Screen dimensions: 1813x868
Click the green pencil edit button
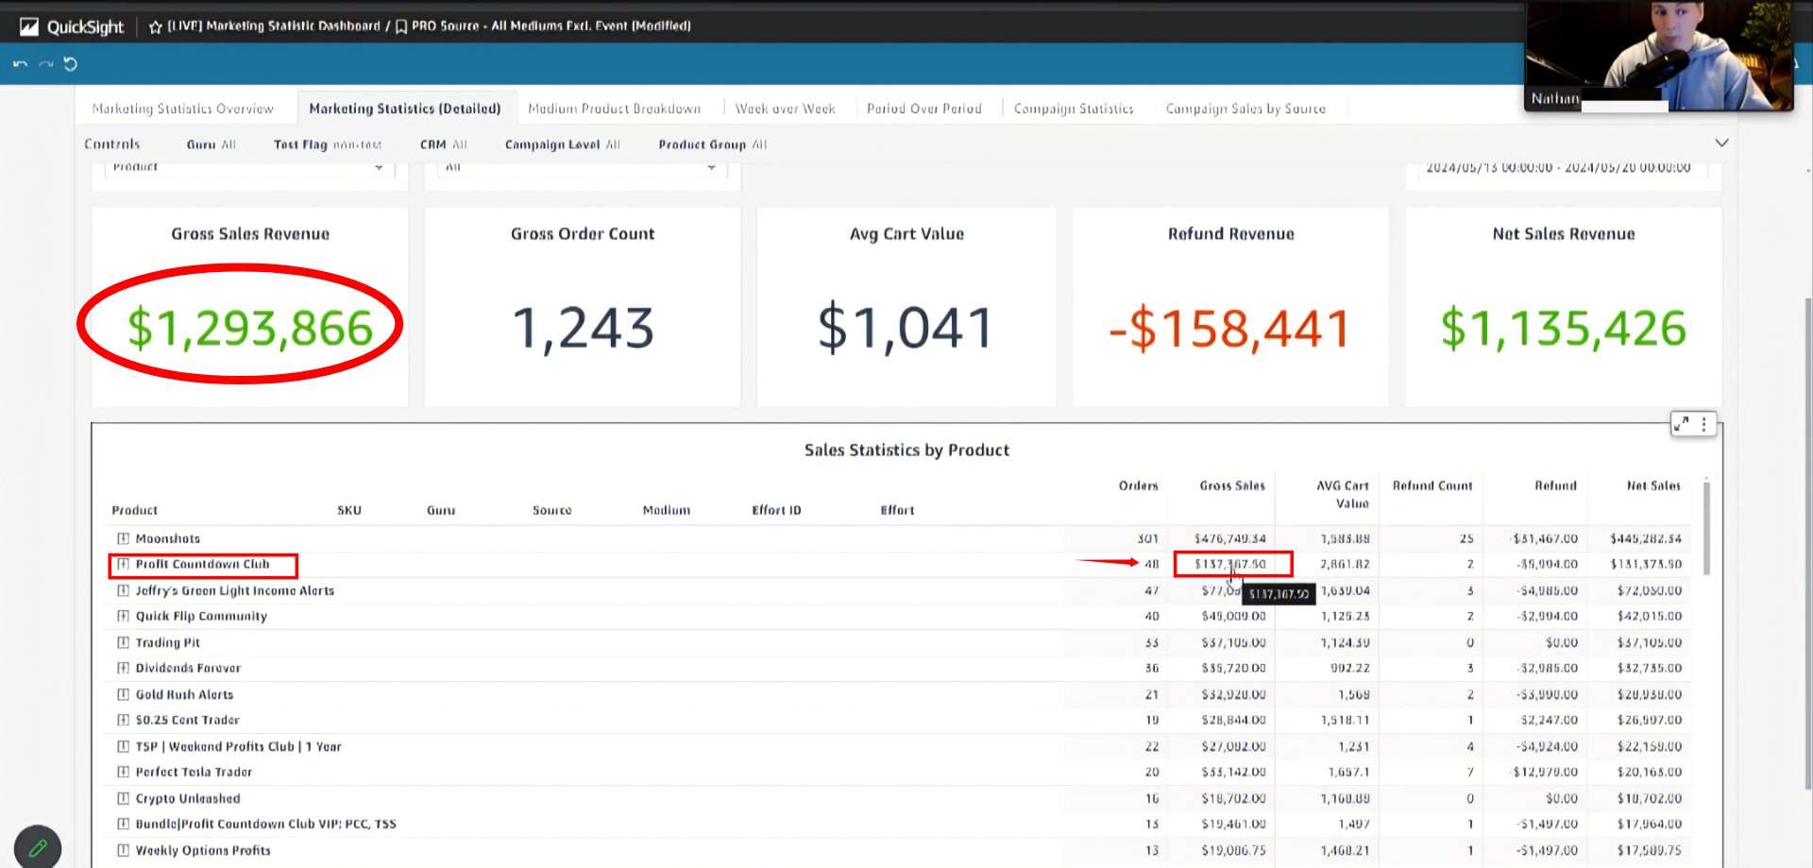[x=38, y=847]
